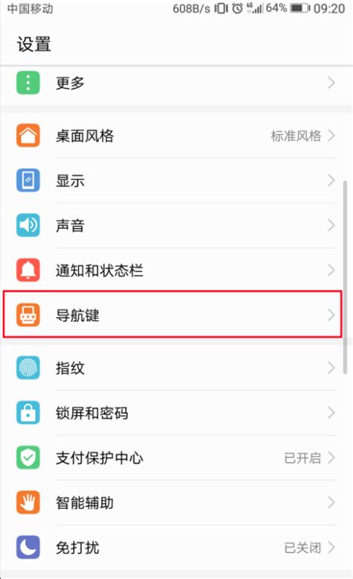Tap the green 更多 icon

pyautogui.click(x=28, y=83)
